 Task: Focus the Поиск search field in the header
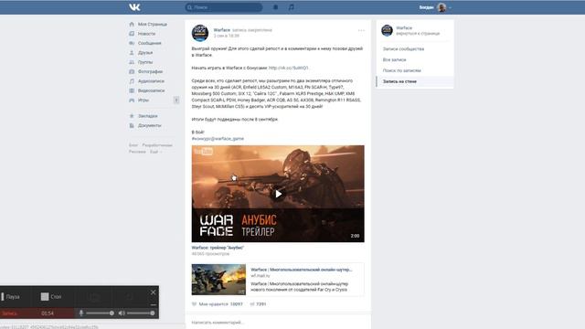coord(223,7)
